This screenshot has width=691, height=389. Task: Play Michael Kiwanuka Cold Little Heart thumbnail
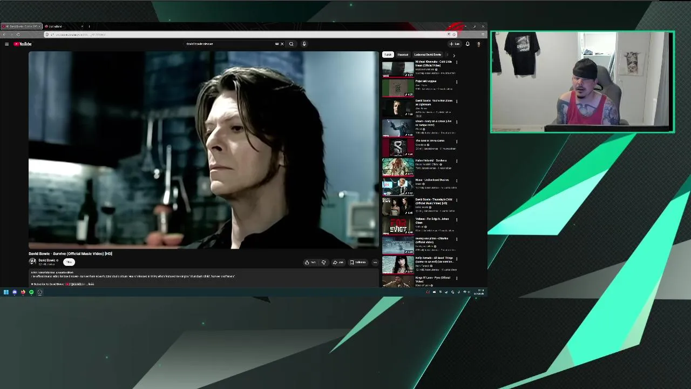point(398,69)
